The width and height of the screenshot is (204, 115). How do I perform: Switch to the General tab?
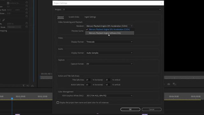coord(61,17)
